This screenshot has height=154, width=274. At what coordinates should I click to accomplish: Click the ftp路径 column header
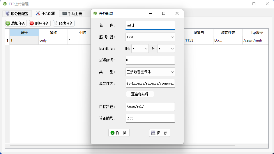255,33
